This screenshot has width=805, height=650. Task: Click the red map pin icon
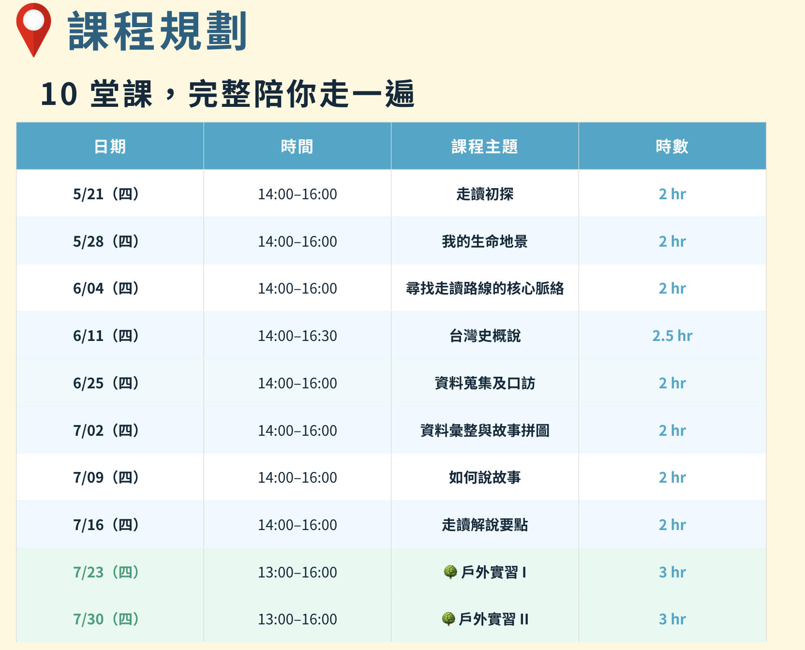[33, 30]
